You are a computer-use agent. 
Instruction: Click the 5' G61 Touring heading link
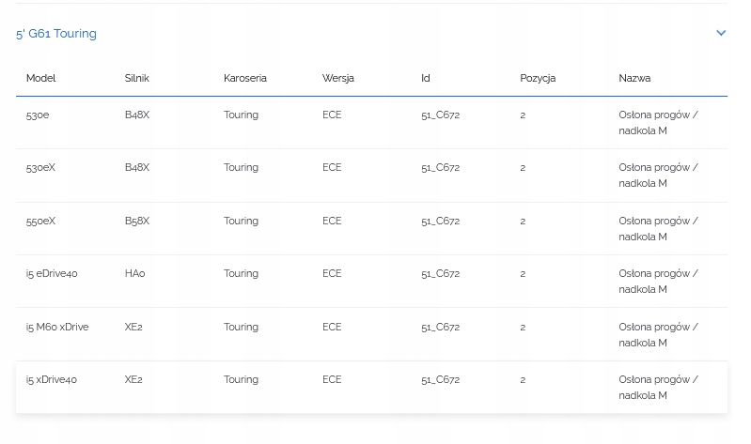pyautogui.click(x=56, y=34)
